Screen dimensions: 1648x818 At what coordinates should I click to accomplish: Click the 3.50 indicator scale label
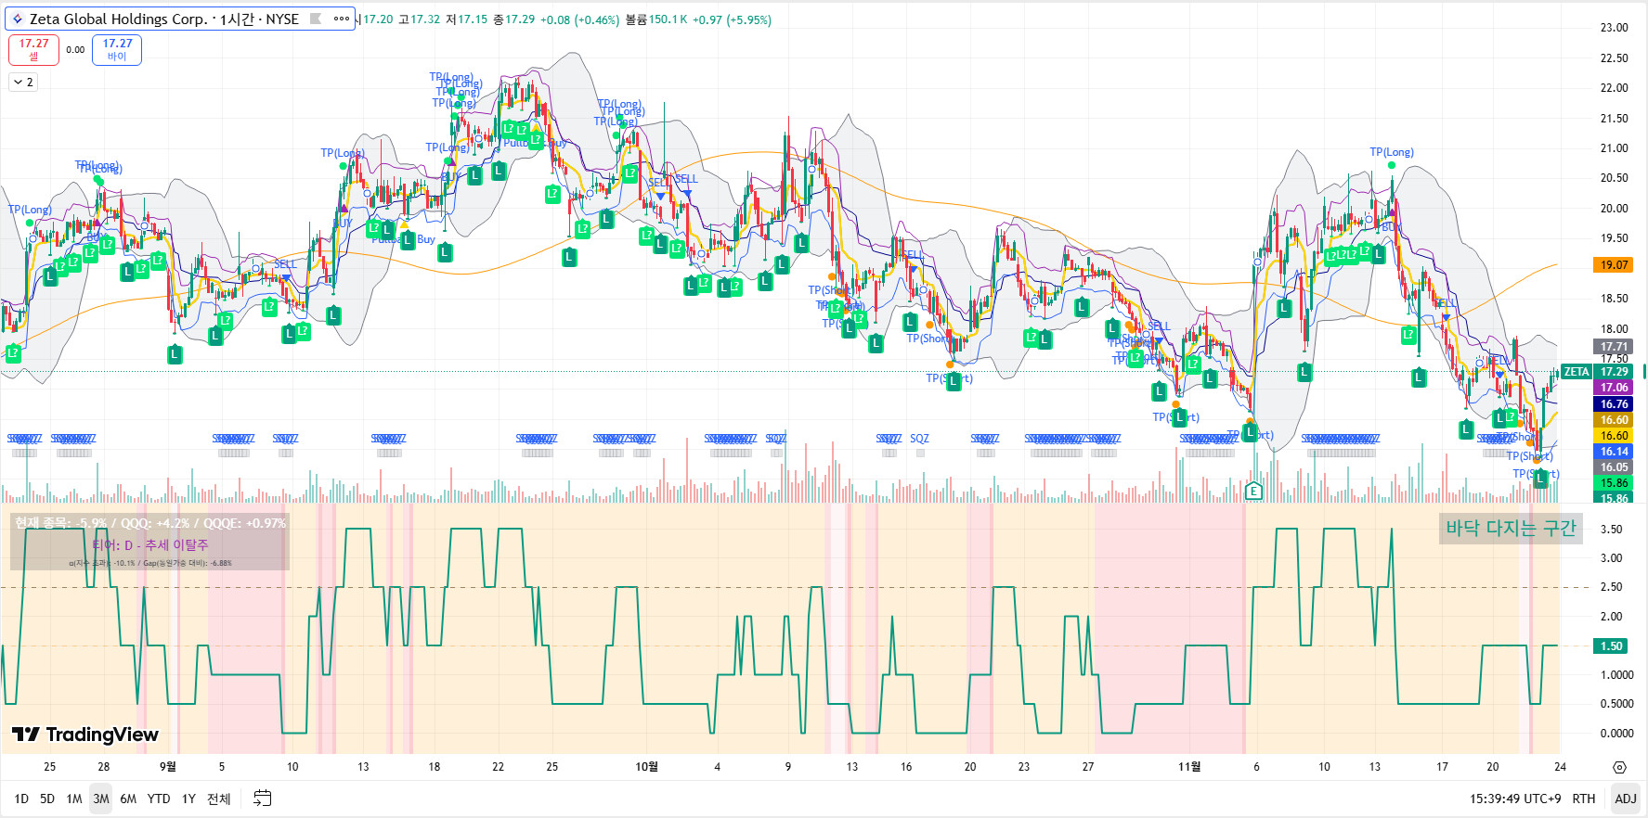tap(1611, 530)
